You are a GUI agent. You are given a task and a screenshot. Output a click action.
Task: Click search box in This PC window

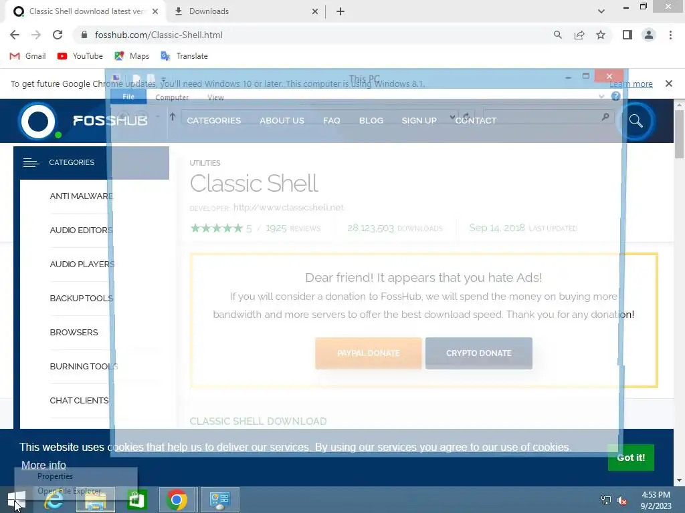click(x=549, y=117)
